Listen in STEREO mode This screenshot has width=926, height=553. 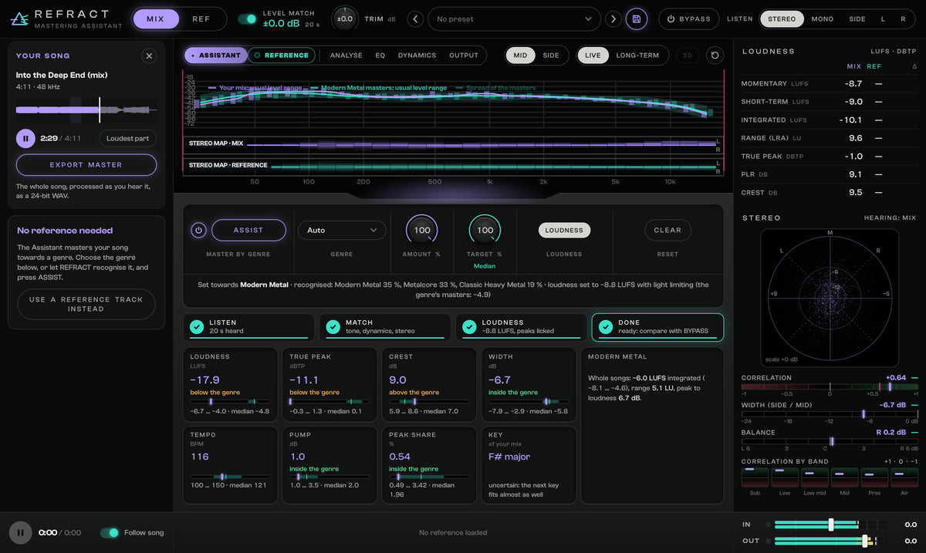(782, 19)
